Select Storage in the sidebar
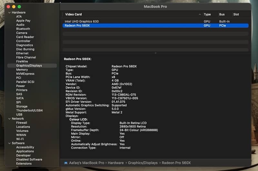The width and height of the screenshot is (258, 171). point(22,106)
